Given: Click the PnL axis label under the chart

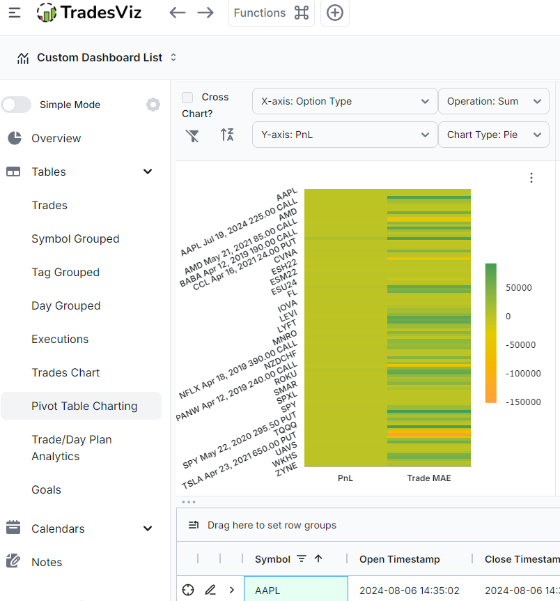Looking at the screenshot, I should tap(345, 478).
